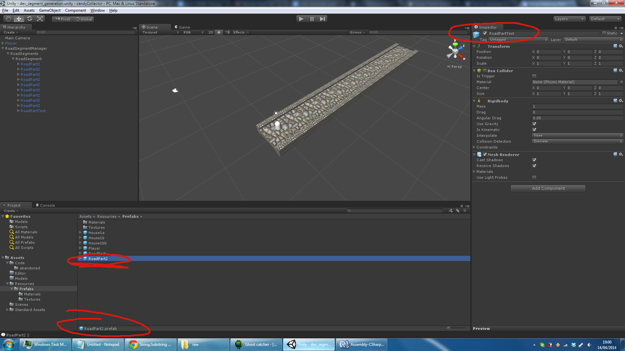
Task: Expand Standard Assets folder
Action: (x=7, y=310)
